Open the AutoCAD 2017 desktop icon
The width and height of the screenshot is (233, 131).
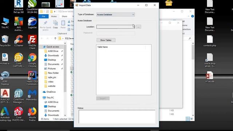coord(5,96)
